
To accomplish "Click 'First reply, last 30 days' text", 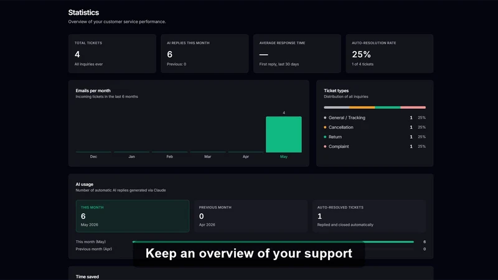I will pos(279,64).
